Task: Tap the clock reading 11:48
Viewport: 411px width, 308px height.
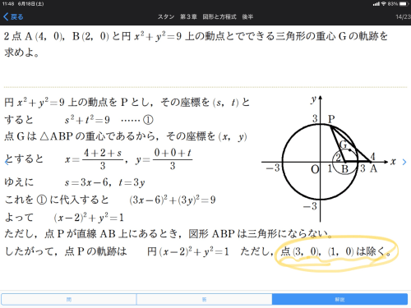Action: point(8,4)
